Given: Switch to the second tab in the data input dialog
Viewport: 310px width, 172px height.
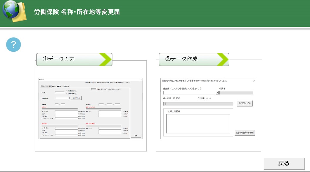Looking at the screenshot, I should click(57, 86).
